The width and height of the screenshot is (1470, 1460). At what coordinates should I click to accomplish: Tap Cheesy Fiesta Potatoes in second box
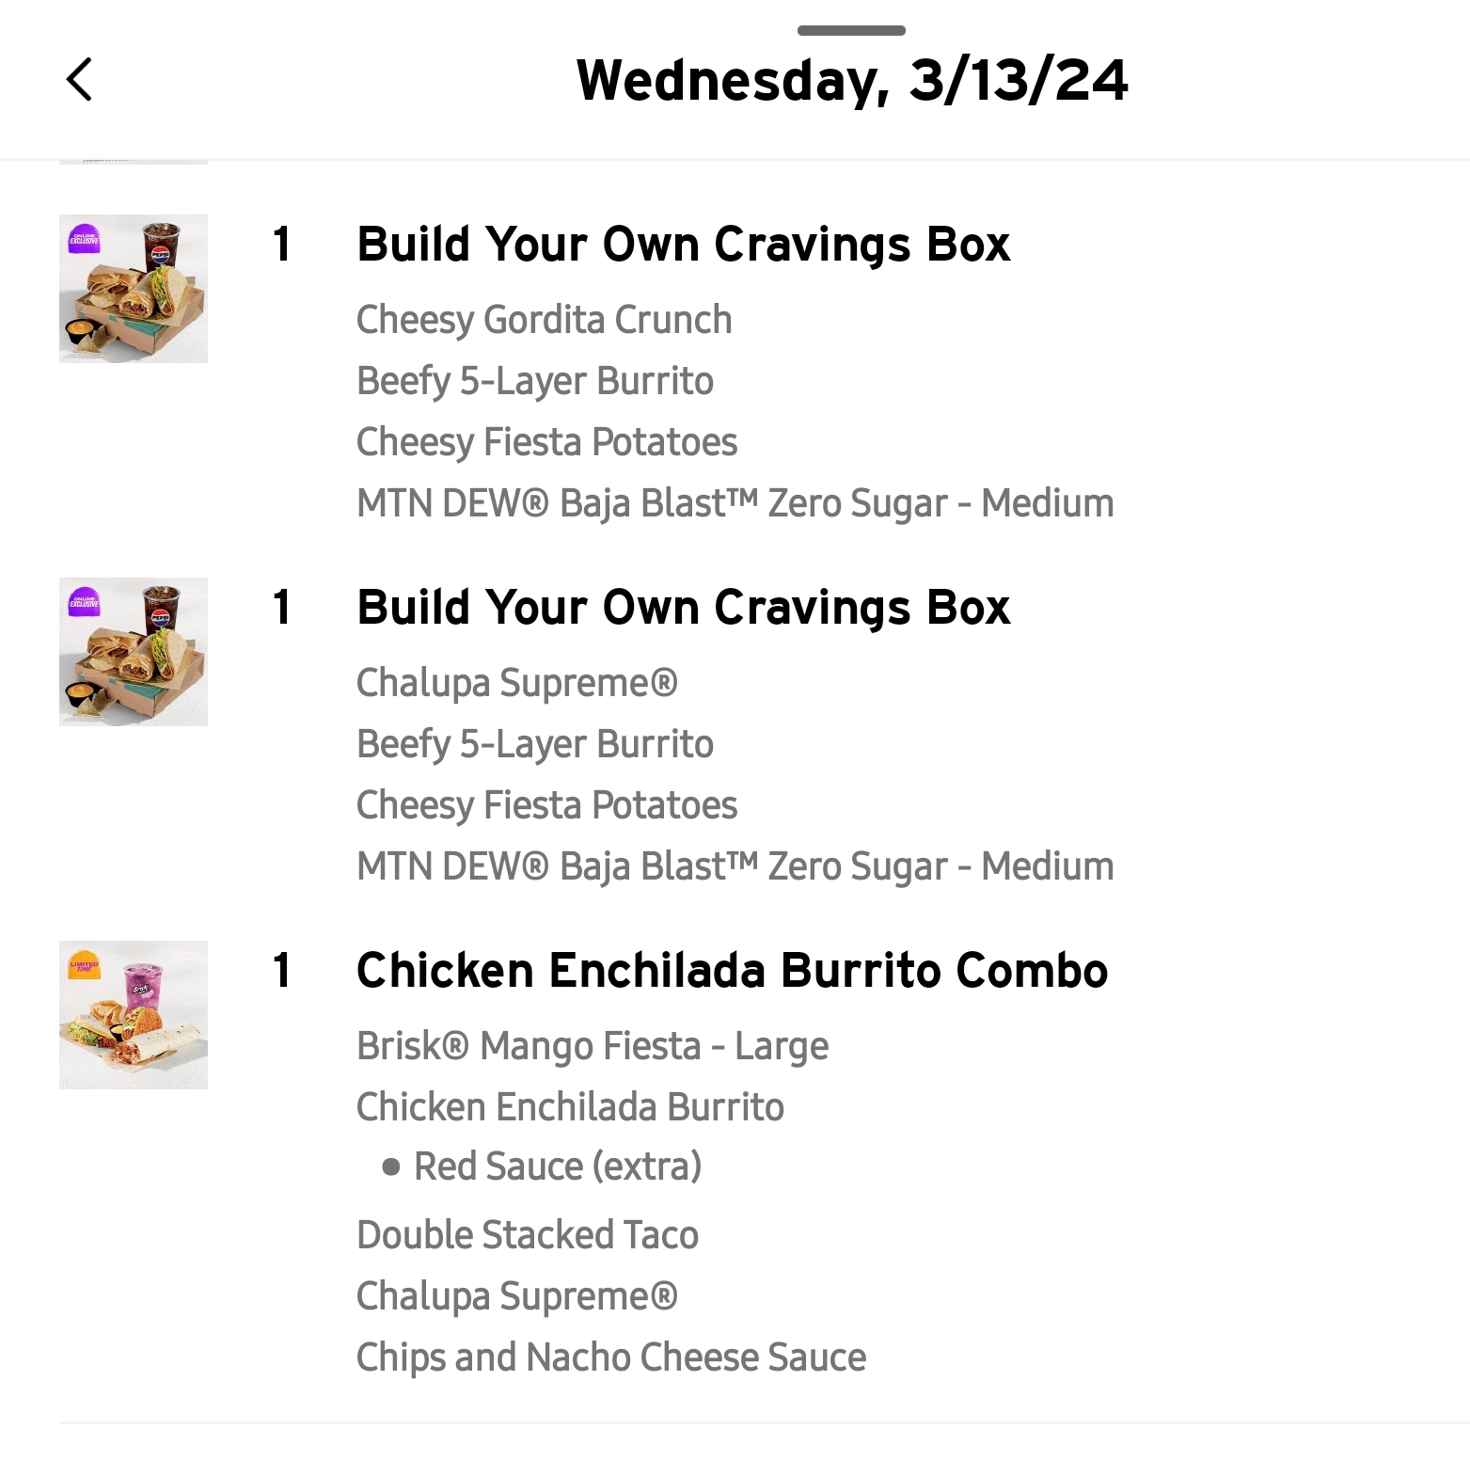point(546,806)
